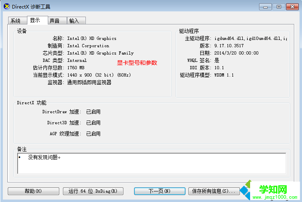The width and height of the screenshot is (302, 202).
Task: Click driver date 2014/3/20 00:00:00
Action: [x=236, y=53]
